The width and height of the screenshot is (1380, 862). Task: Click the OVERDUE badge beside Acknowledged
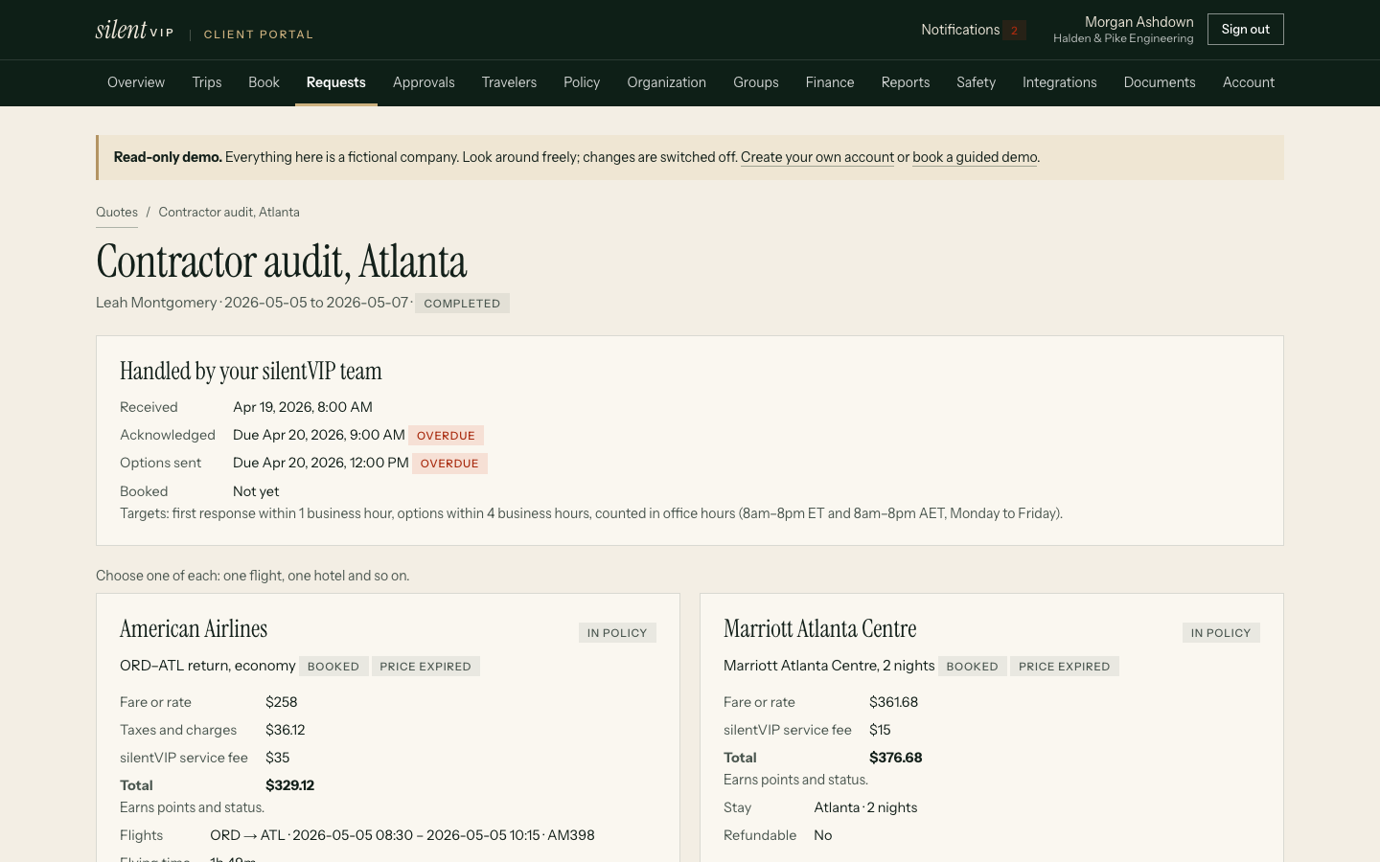446,436
